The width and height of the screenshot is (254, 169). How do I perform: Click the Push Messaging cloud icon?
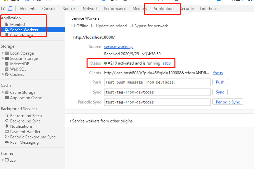tap(7, 142)
